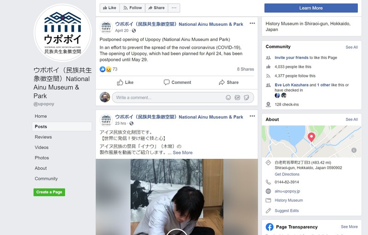The height and width of the screenshot is (235, 368).
Task: Open options menu of April 20 post
Action: tap(252, 23)
